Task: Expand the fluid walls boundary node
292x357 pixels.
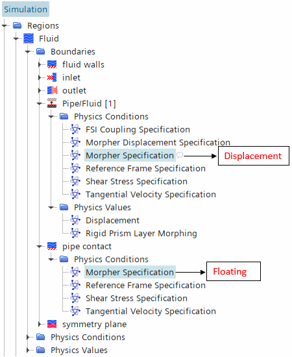Action: pos(40,65)
